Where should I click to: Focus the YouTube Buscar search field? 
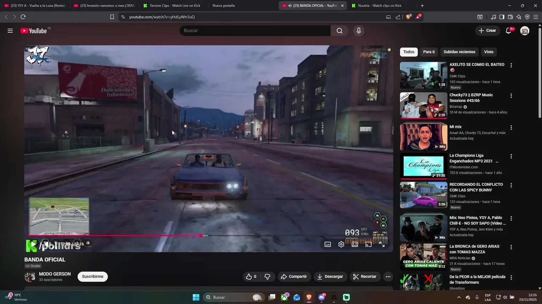coord(255,30)
